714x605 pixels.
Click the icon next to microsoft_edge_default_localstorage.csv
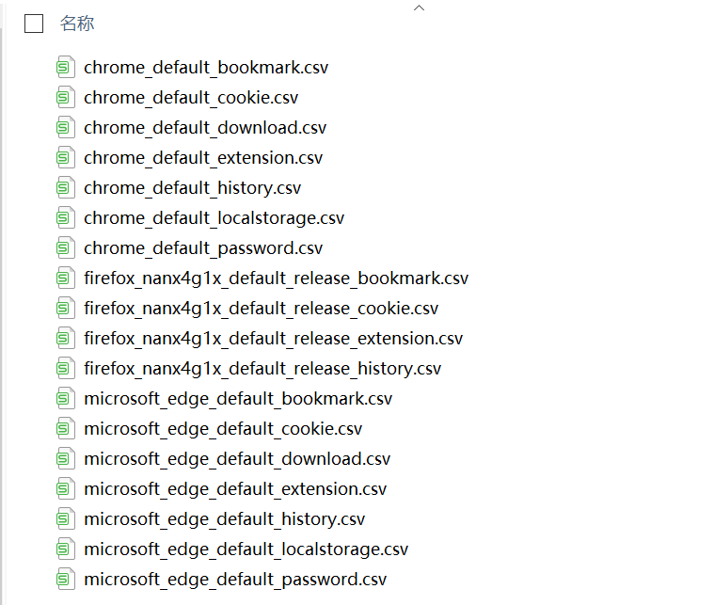coord(64,549)
